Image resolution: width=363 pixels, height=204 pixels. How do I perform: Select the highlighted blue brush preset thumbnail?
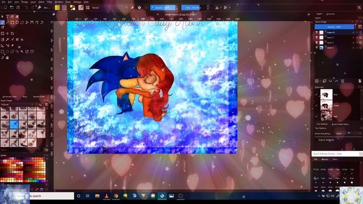point(14,125)
